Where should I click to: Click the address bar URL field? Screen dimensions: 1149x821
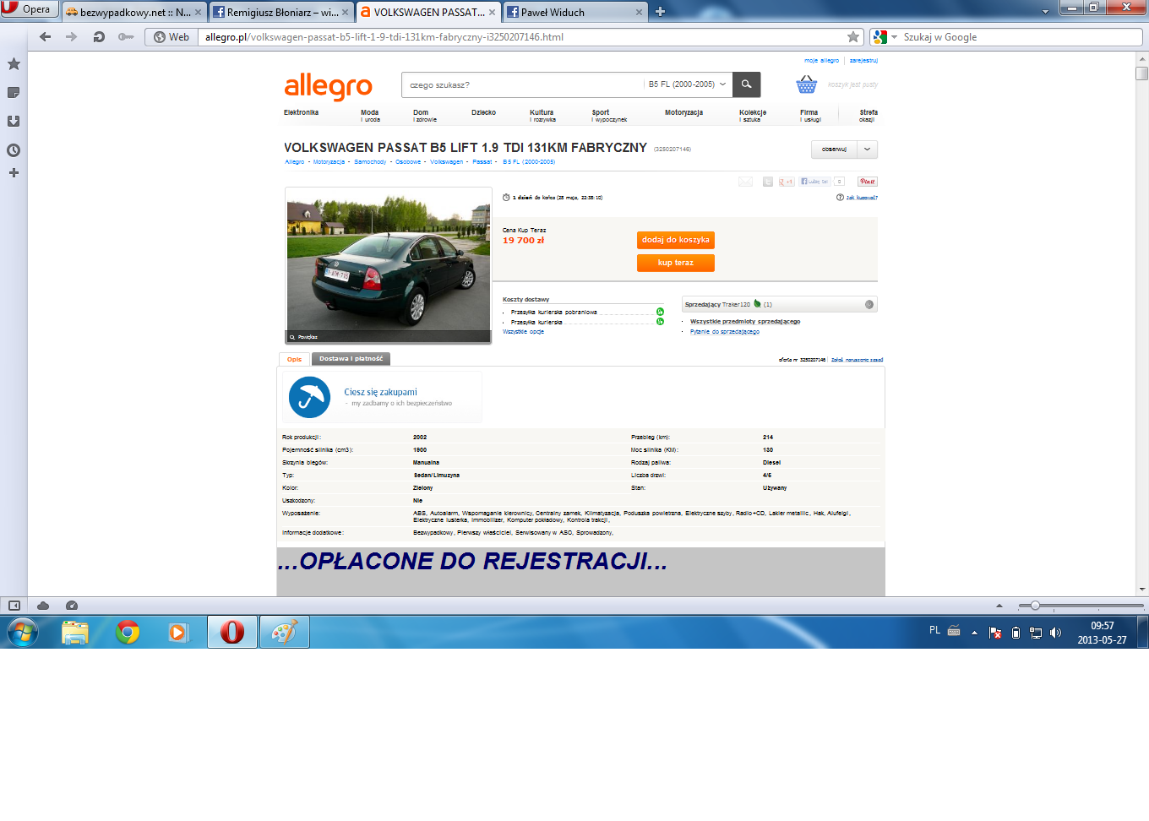point(524,37)
